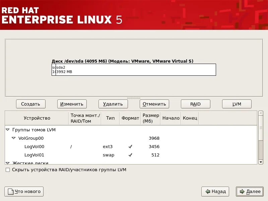Click the Формат column header
Viewport: 268px width, 201px height.
point(130,118)
